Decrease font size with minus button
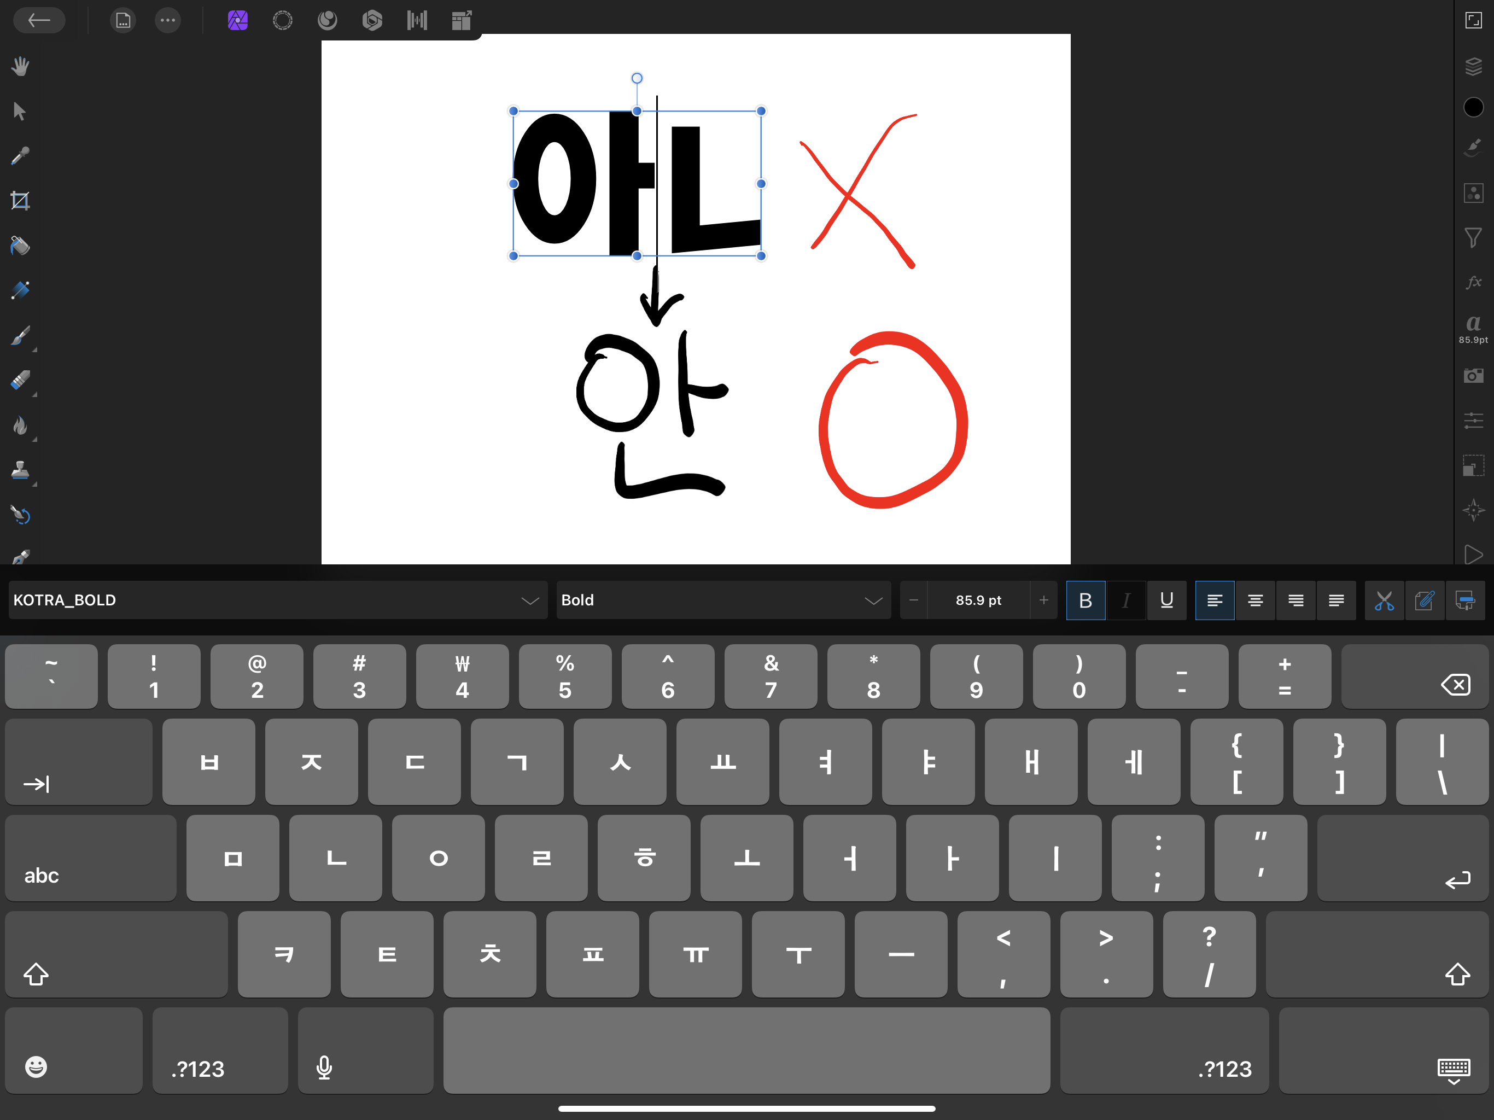This screenshot has height=1120, width=1494. pyautogui.click(x=913, y=600)
